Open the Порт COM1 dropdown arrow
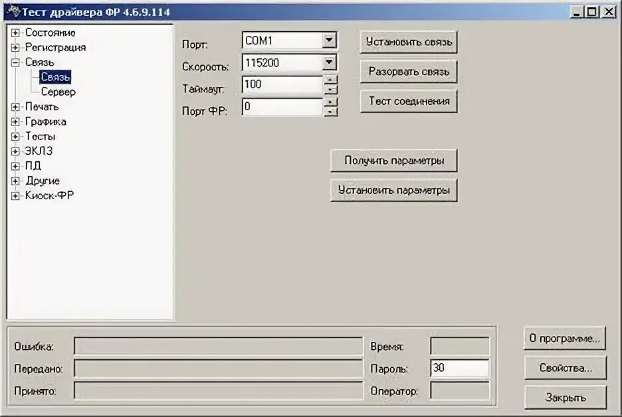This screenshot has width=622, height=417. 329,40
